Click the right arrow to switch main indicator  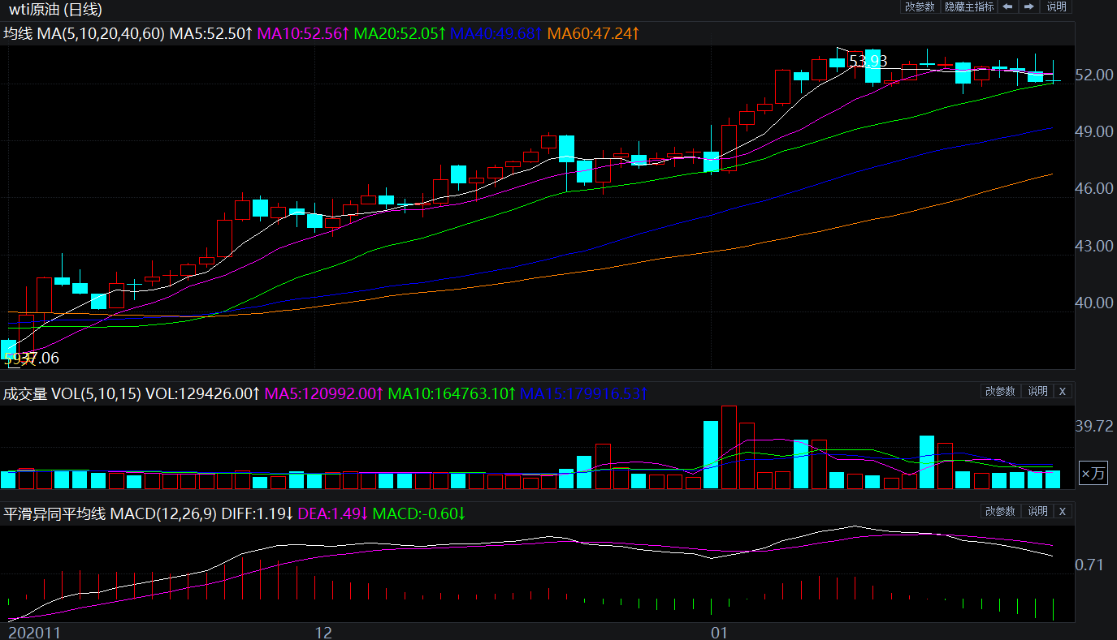coord(1028,6)
